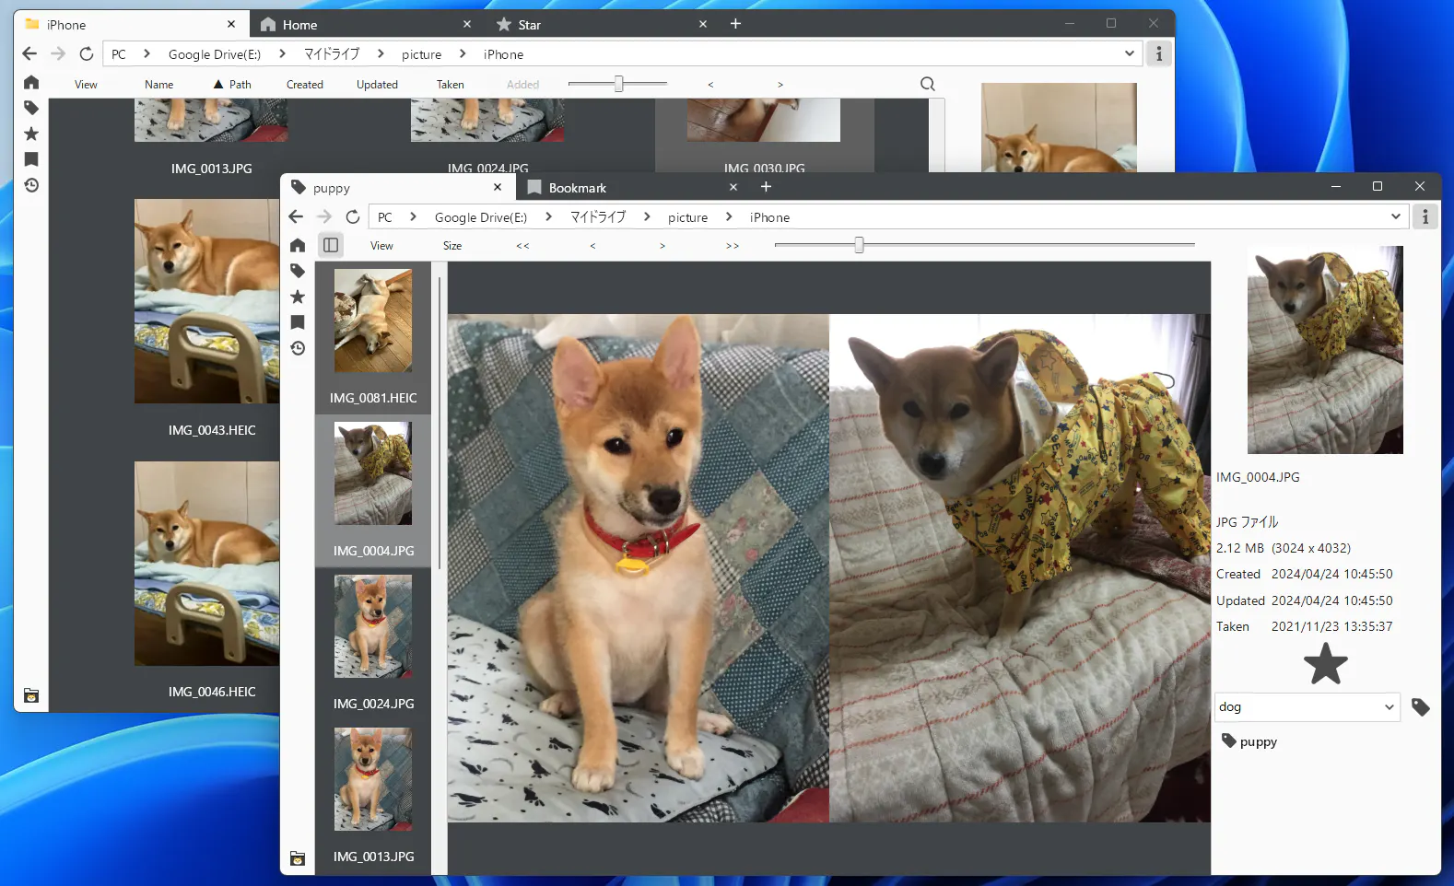
Task: Sort by Created in the rear window
Action: click(305, 85)
